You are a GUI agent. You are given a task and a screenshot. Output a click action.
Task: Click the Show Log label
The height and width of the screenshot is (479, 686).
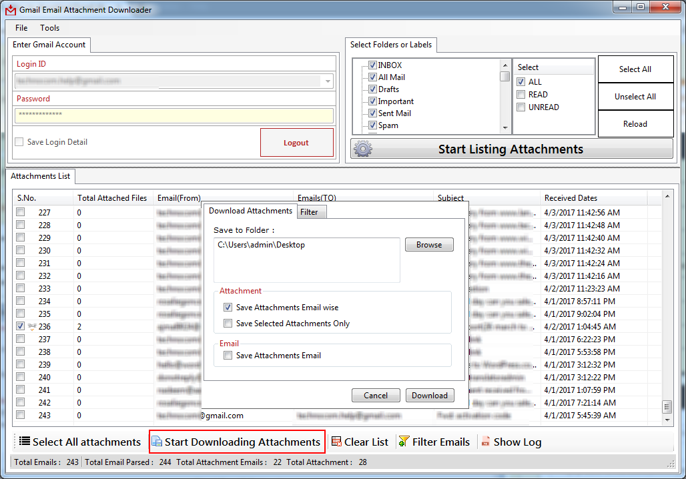pyautogui.click(x=518, y=442)
